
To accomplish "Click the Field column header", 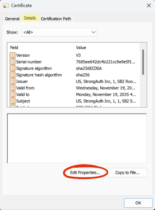I will (x=41, y=48).
